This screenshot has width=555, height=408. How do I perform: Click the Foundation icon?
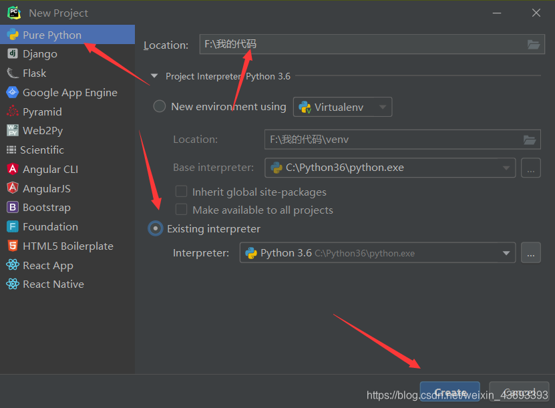point(13,226)
